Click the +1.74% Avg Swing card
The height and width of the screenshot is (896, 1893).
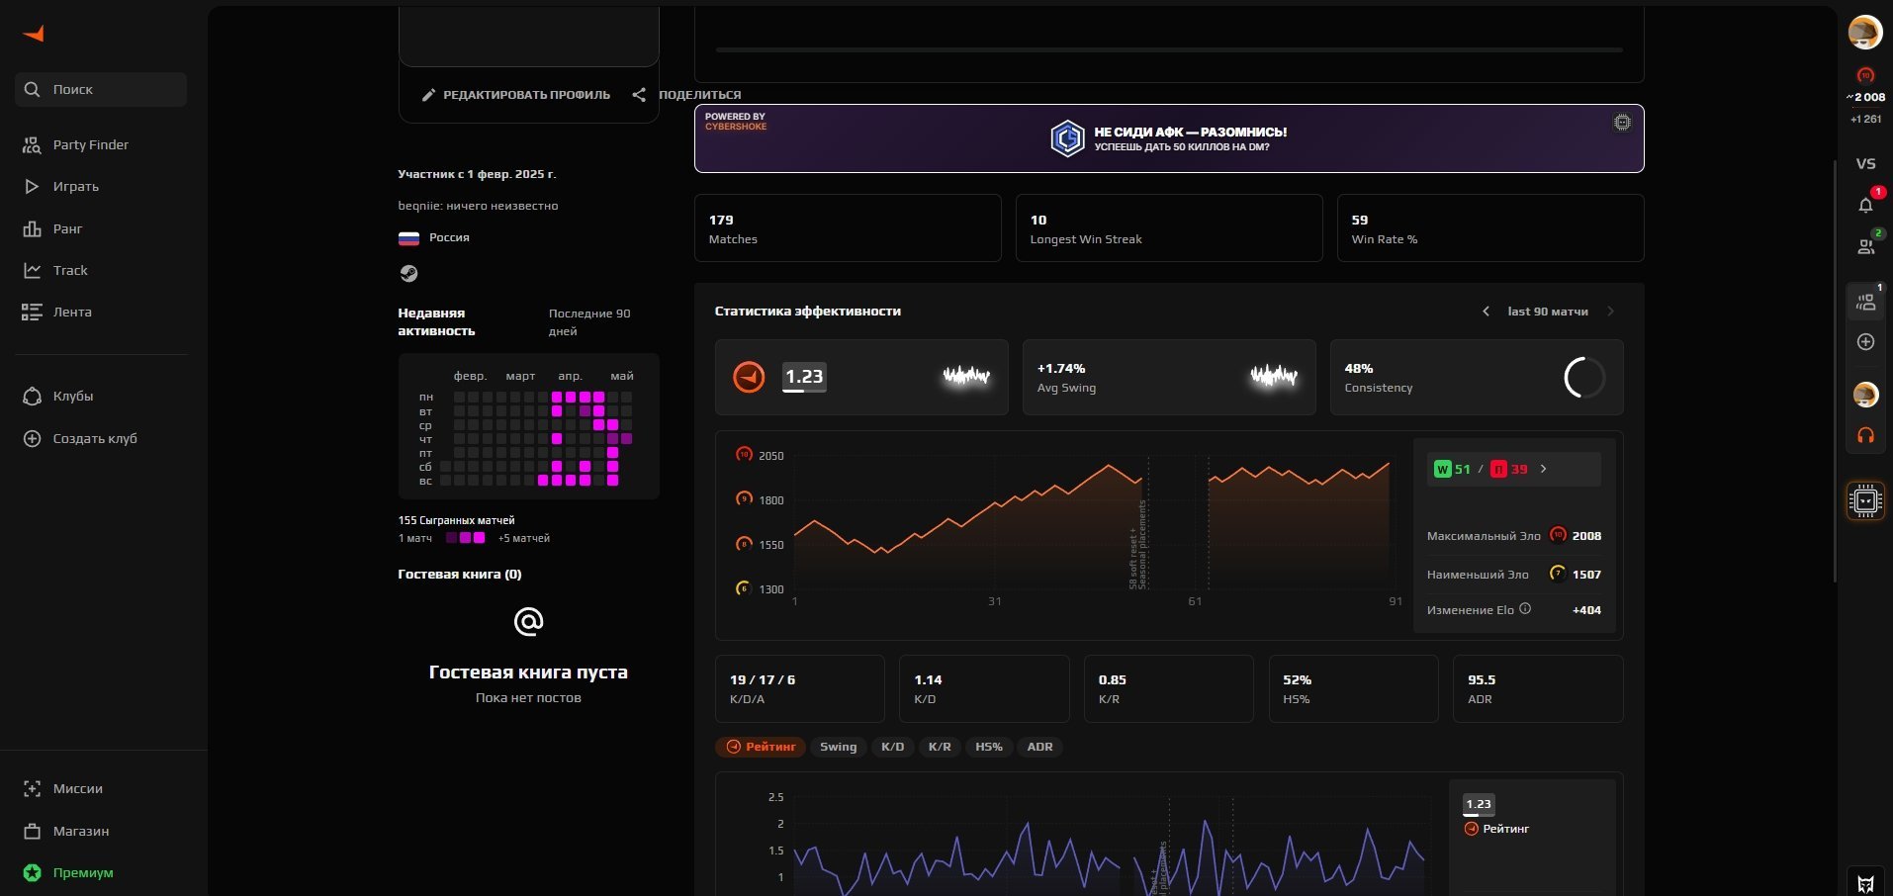pyautogui.click(x=1169, y=377)
